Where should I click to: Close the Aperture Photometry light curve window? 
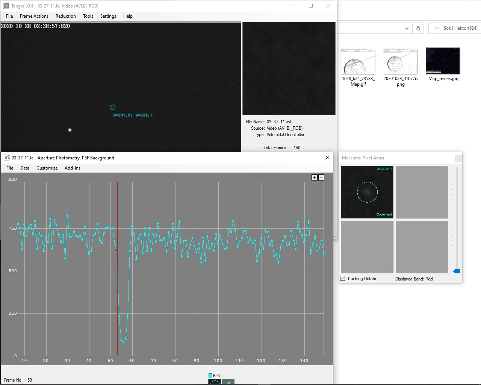click(x=327, y=158)
